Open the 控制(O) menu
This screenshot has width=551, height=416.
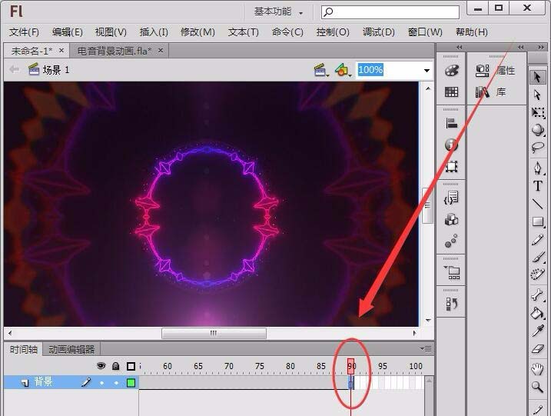tap(333, 32)
